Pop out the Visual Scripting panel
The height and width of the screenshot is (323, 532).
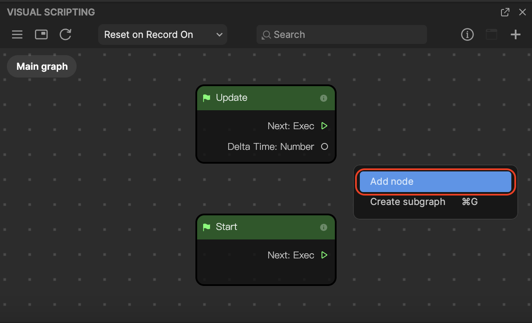click(x=505, y=12)
